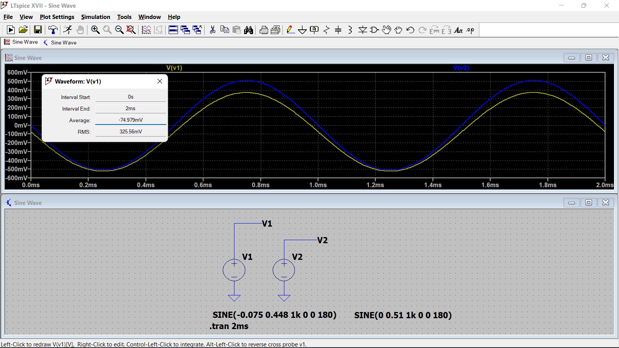Viewport: 619px width, 348px height.
Task: Switch to the Sine Wave schematic tab
Action: pos(60,43)
